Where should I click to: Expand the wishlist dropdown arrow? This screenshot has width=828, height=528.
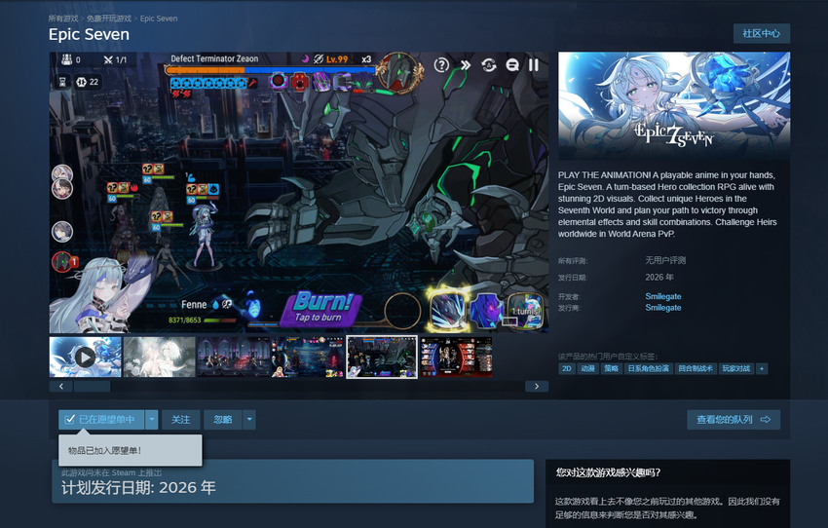[152, 419]
